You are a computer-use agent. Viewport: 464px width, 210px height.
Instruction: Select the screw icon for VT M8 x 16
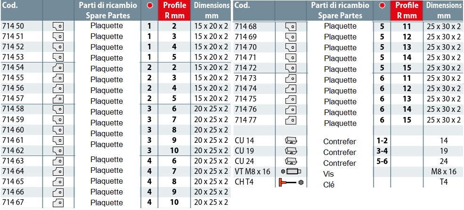(x=291, y=171)
